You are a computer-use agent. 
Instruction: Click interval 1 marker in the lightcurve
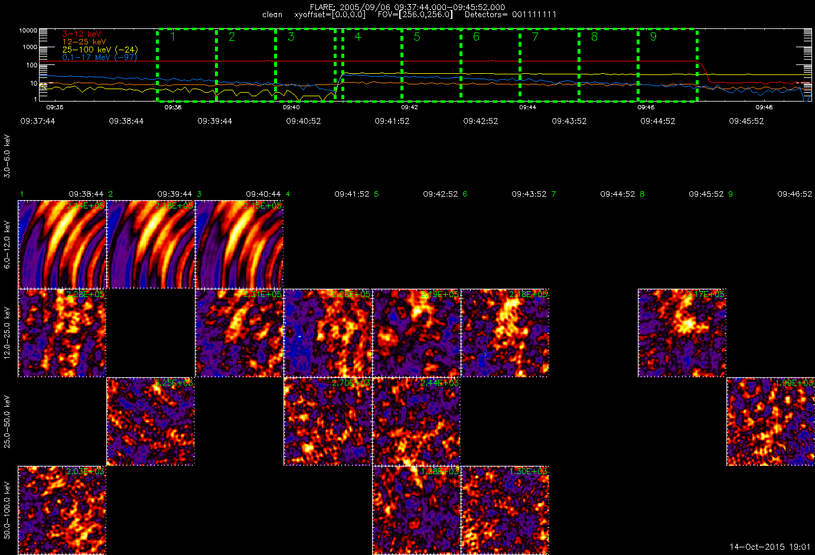(x=172, y=37)
